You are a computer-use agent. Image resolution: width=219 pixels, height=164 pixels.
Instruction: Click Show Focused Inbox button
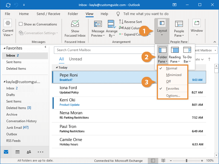[x=75, y=29]
